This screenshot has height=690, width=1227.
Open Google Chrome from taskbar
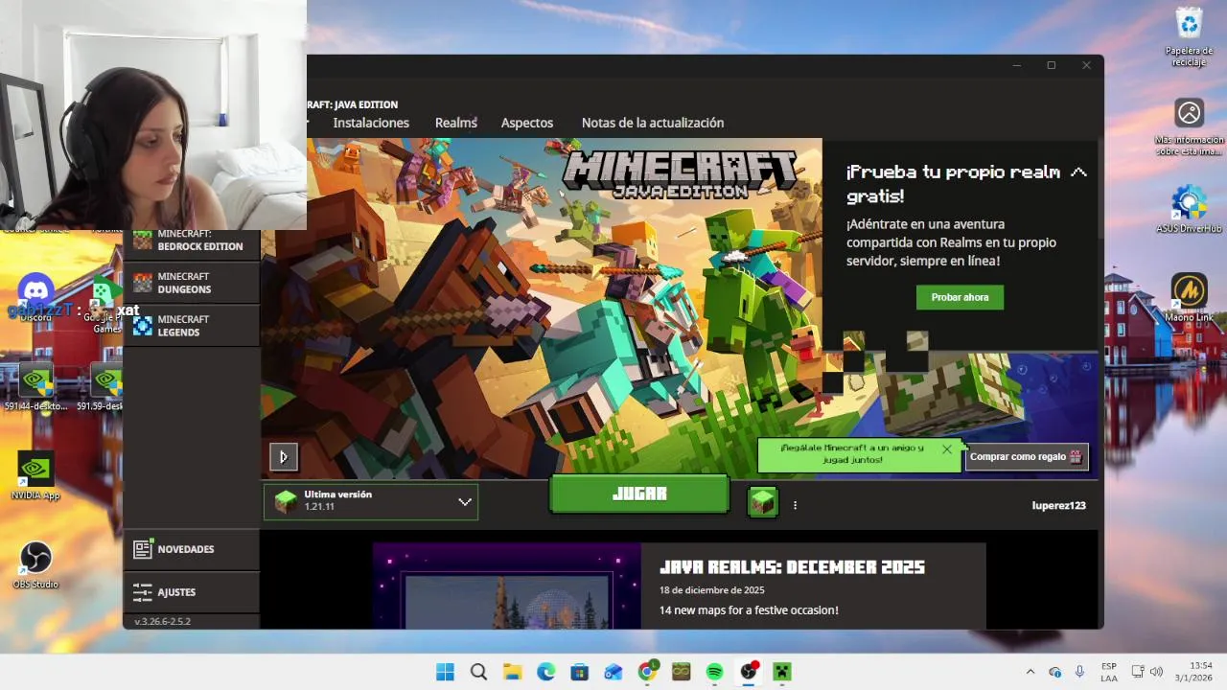pyautogui.click(x=647, y=672)
